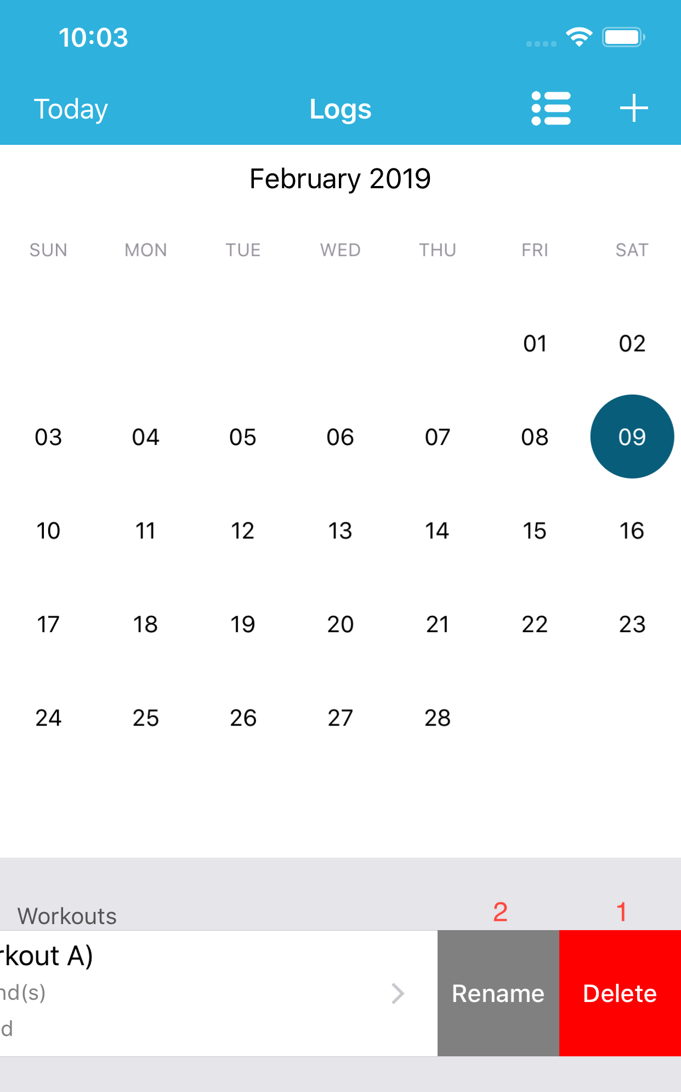
Task: Delete the Workout A entry
Action: click(x=620, y=993)
